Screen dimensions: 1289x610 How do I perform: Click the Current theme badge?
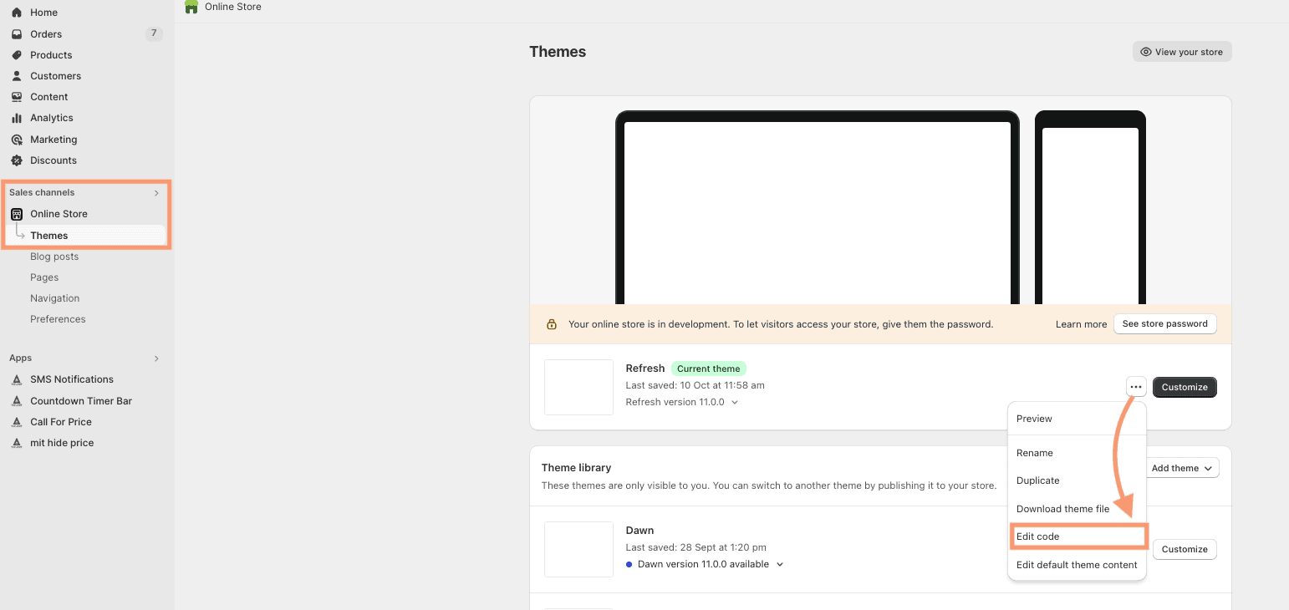click(709, 369)
